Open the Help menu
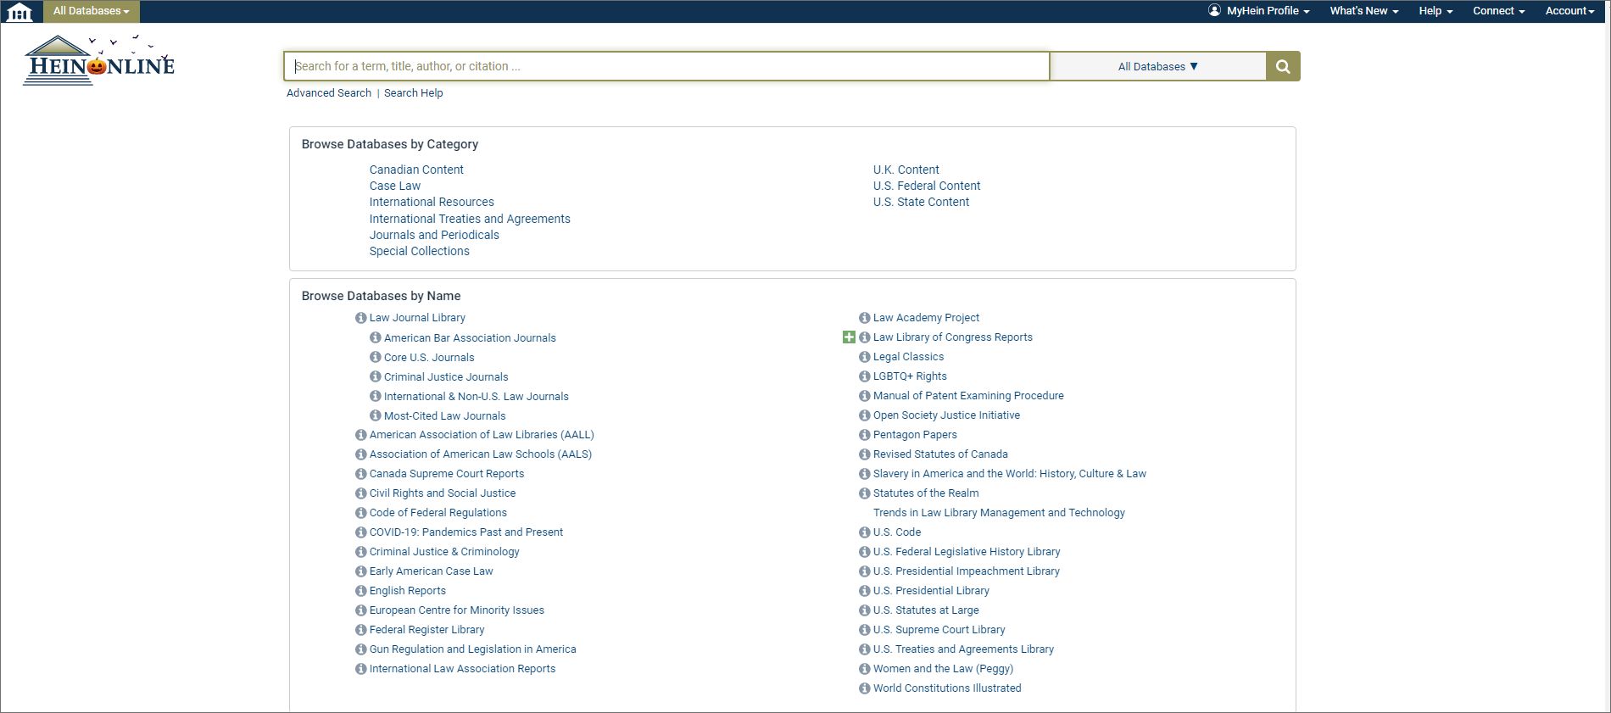 tap(1435, 11)
